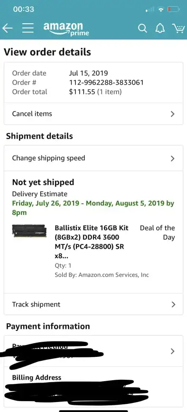Open the hamburger menu
The width and height of the screenshot is (187, 412).
click(28, 28)
